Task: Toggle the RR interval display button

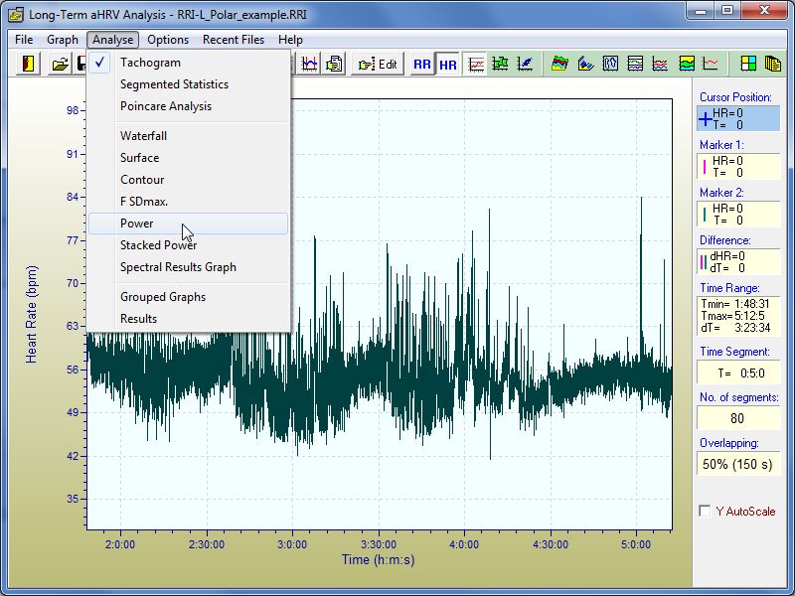Action: pos(422,64)
